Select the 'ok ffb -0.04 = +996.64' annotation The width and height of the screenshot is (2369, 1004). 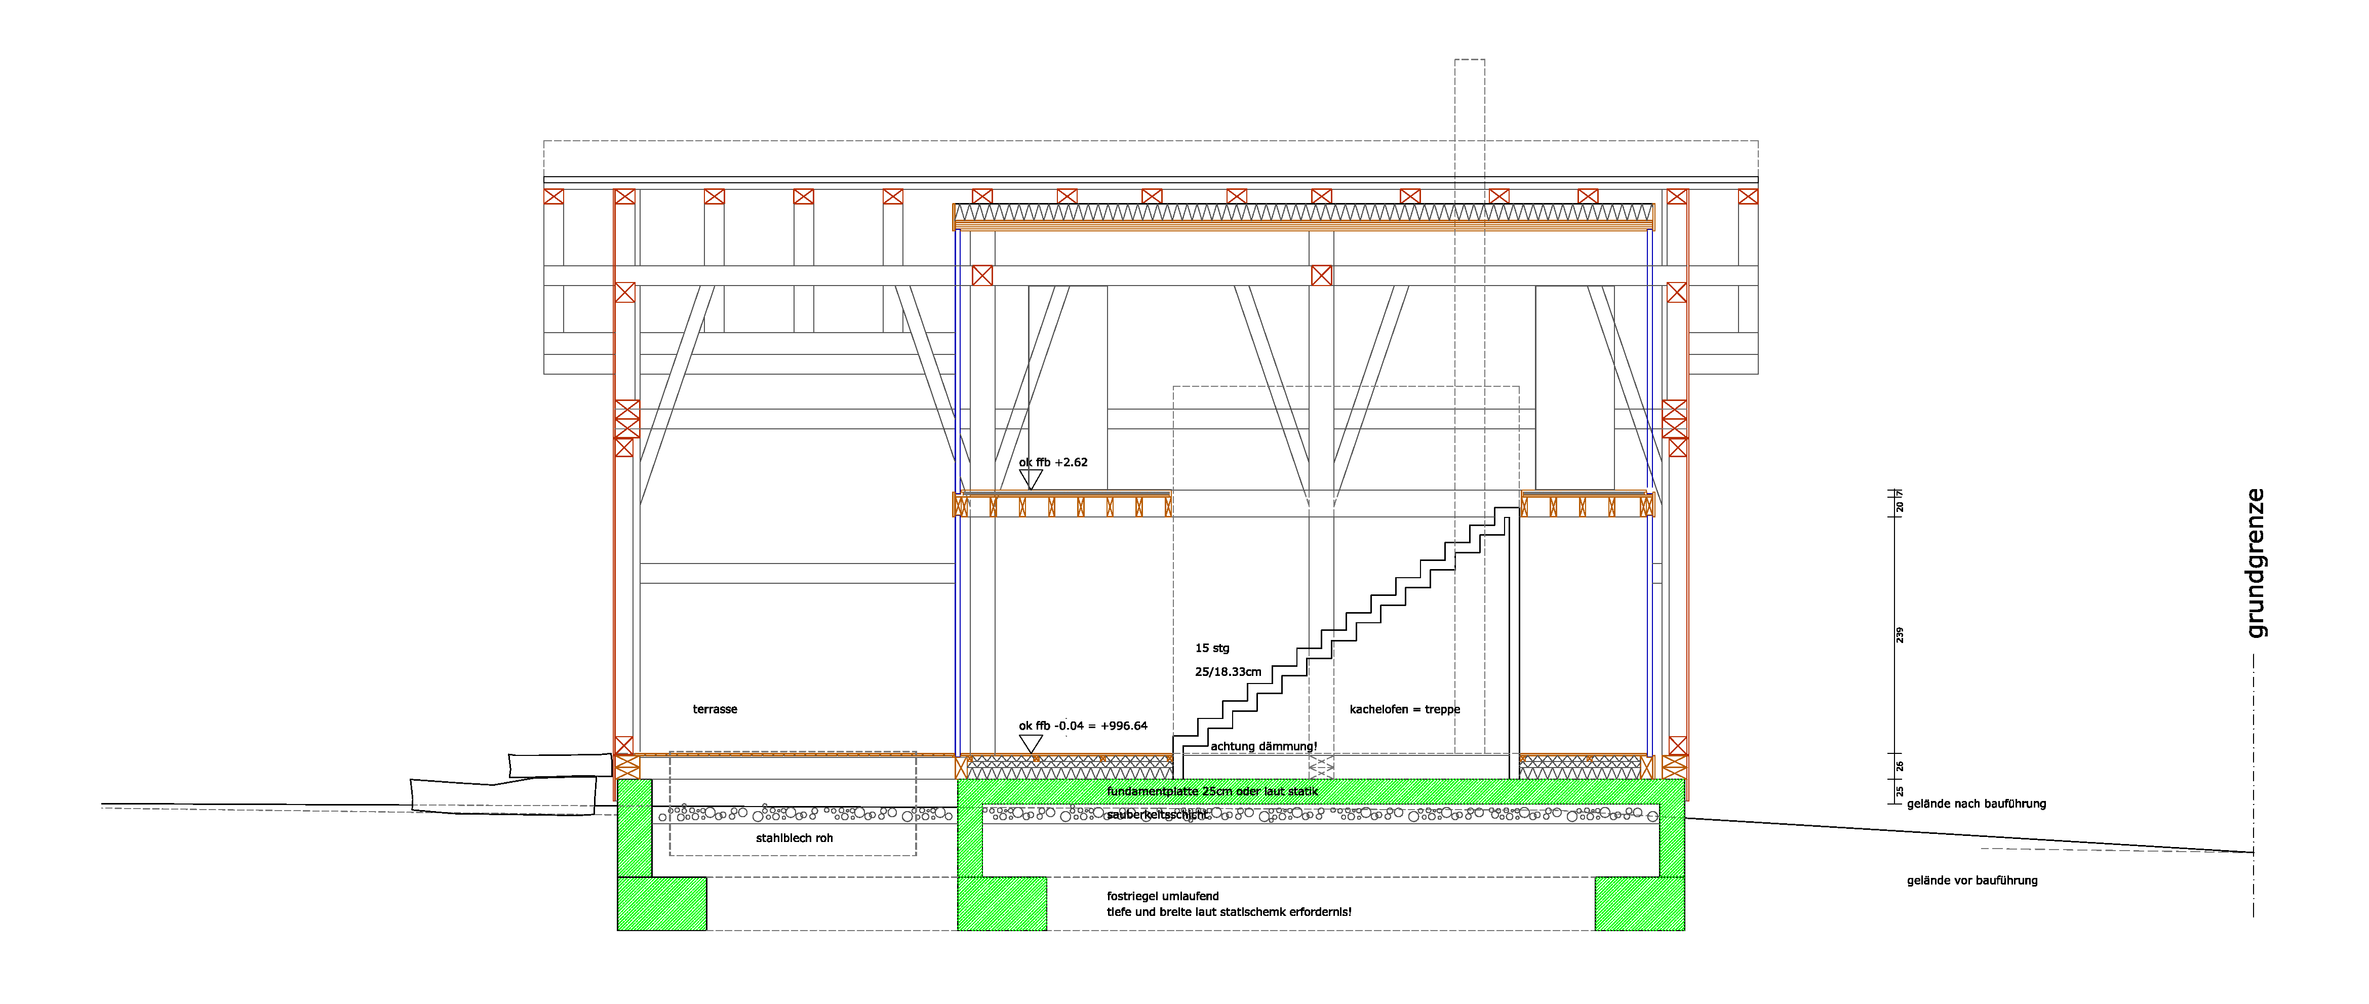click(1082, 727)
